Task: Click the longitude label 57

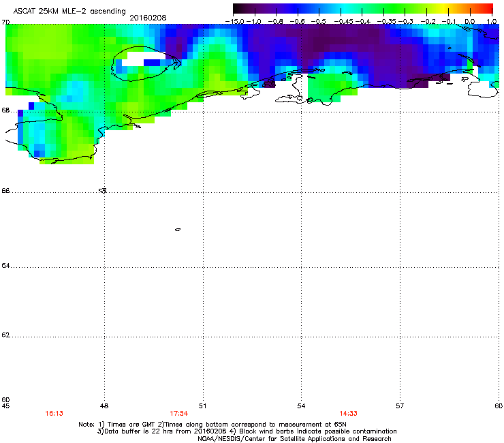Action: click(400, 406)
